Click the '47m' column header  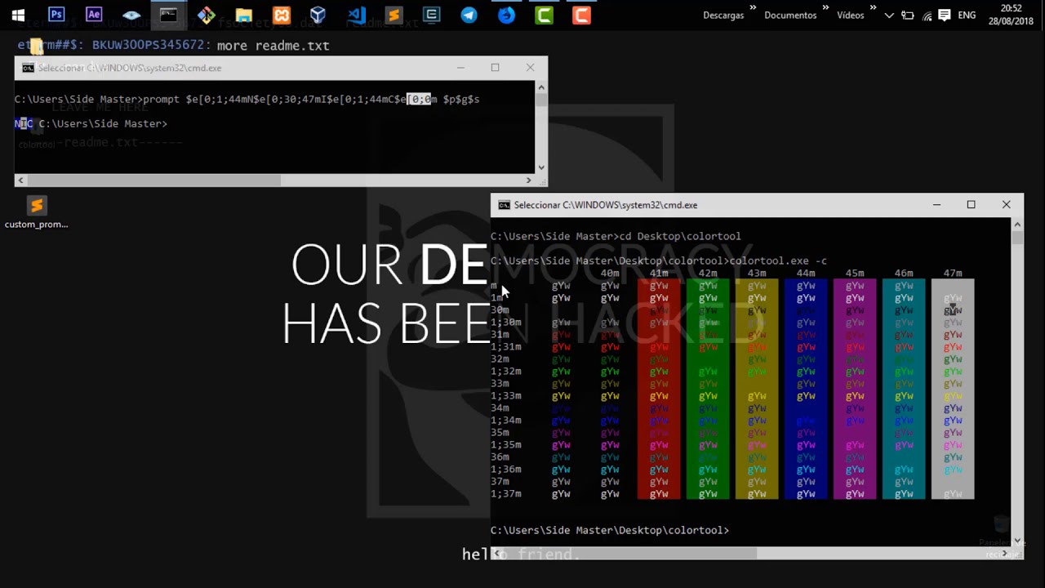click(x=953, y=274)
